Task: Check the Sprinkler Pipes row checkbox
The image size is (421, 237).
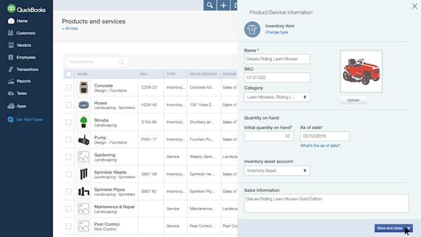Action: pyautogui.click(x=69, y=191)
